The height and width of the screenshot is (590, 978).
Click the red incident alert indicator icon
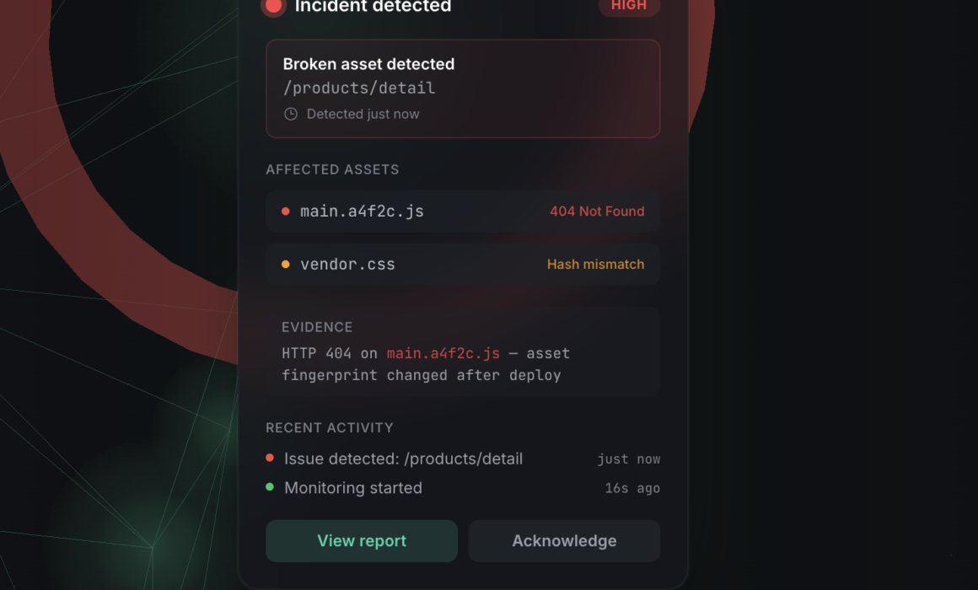click(x=273, y=6)
